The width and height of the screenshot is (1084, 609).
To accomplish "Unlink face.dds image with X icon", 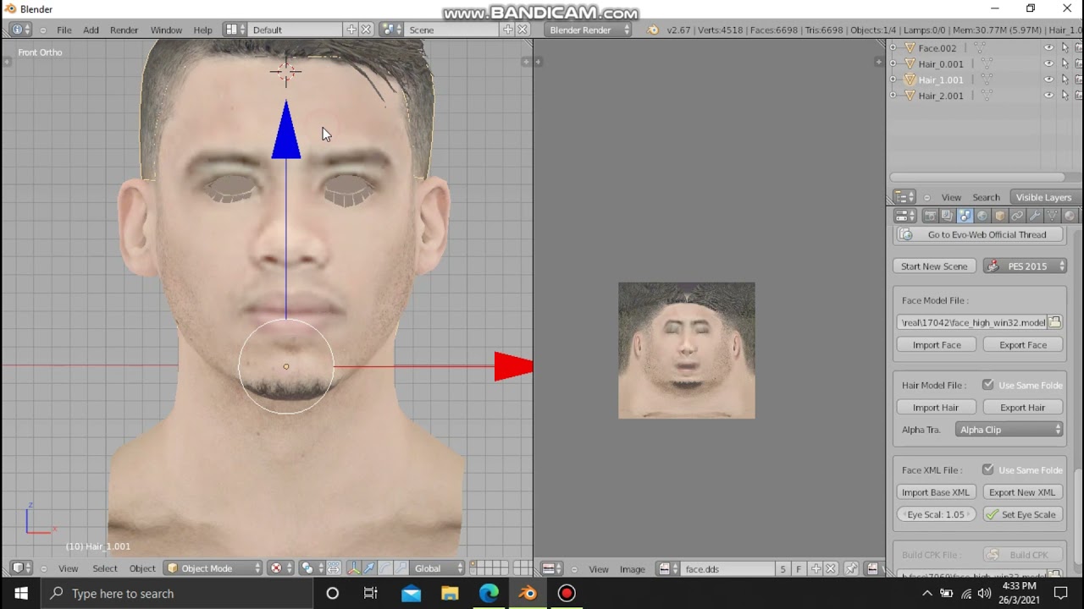I will (x=831, y=569).
